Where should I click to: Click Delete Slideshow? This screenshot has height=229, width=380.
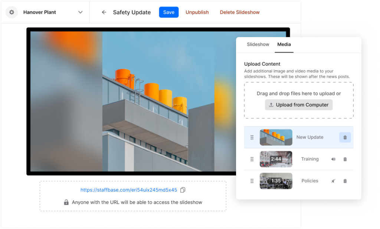(239, 12)
